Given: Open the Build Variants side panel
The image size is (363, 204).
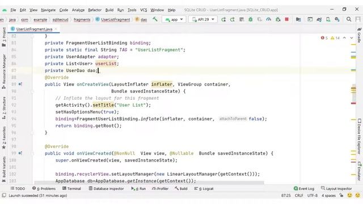Looking at the screenshot, I should point(4,169).
